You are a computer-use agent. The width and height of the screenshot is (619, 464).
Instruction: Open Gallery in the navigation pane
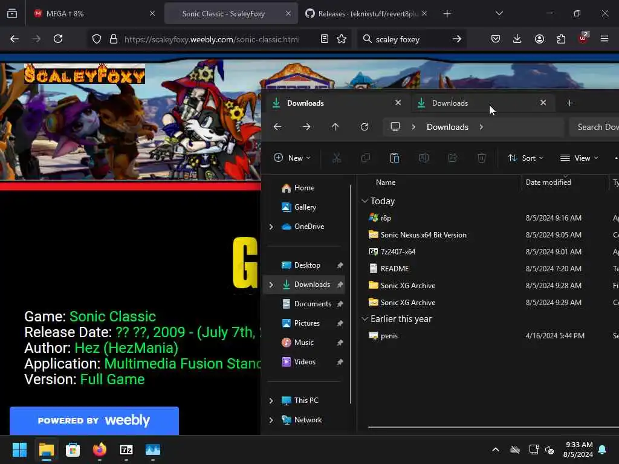[305, 207]
